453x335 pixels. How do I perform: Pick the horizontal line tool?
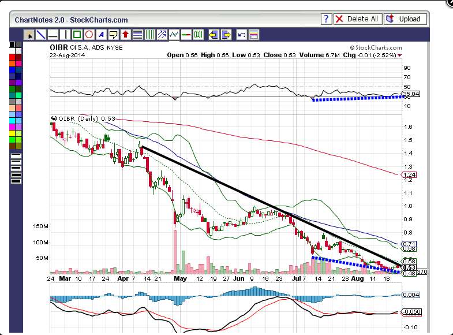pyautogui.click(x=53, y=35)
